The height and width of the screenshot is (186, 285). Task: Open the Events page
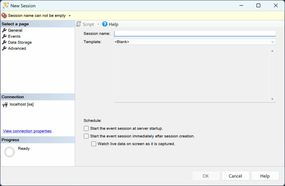[x=14, y=36]
